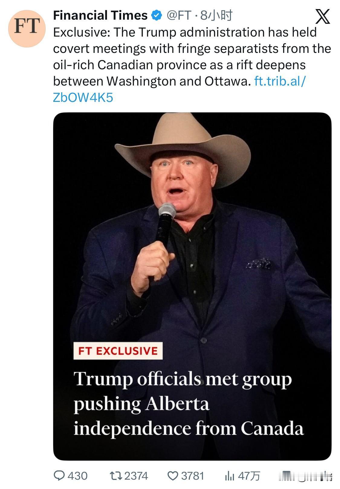Click the 430 replies count

[x=77, y=476]
